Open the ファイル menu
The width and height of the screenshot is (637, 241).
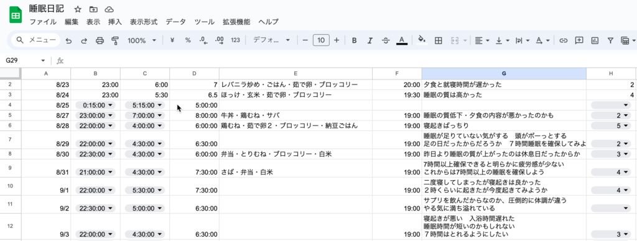tap(43, 22)
